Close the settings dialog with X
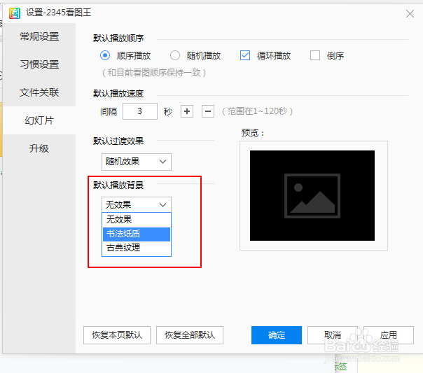Image resolution: width=423 pixels, height=373 pixels. [410, 13]
